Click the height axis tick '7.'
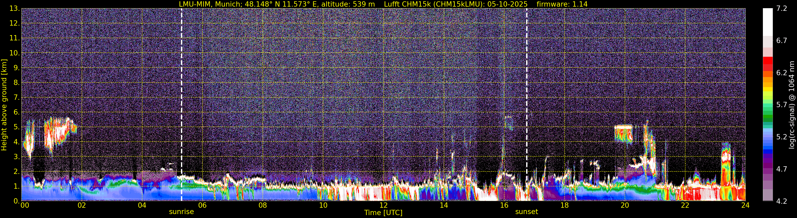The image size is (797, 218). coord(17,98)
